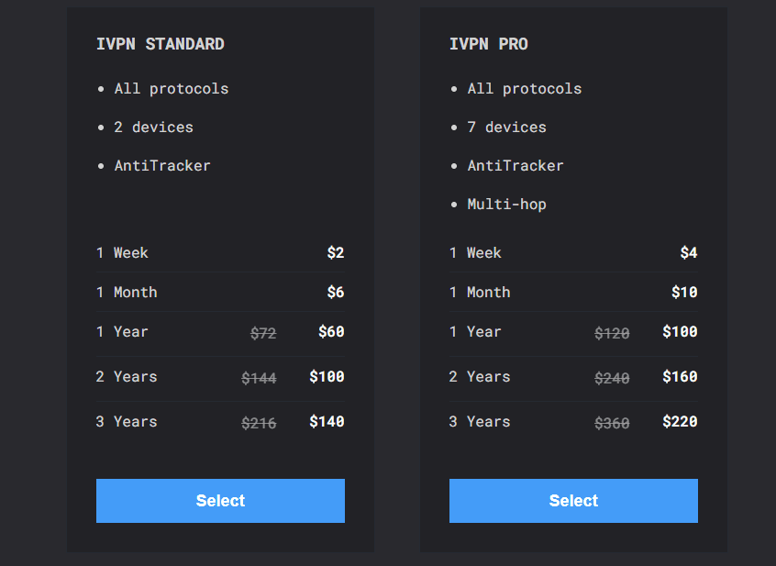776x566 pixels.
Task: Choose Standard 1 Week $2 row
Action: tap(220, 252)
